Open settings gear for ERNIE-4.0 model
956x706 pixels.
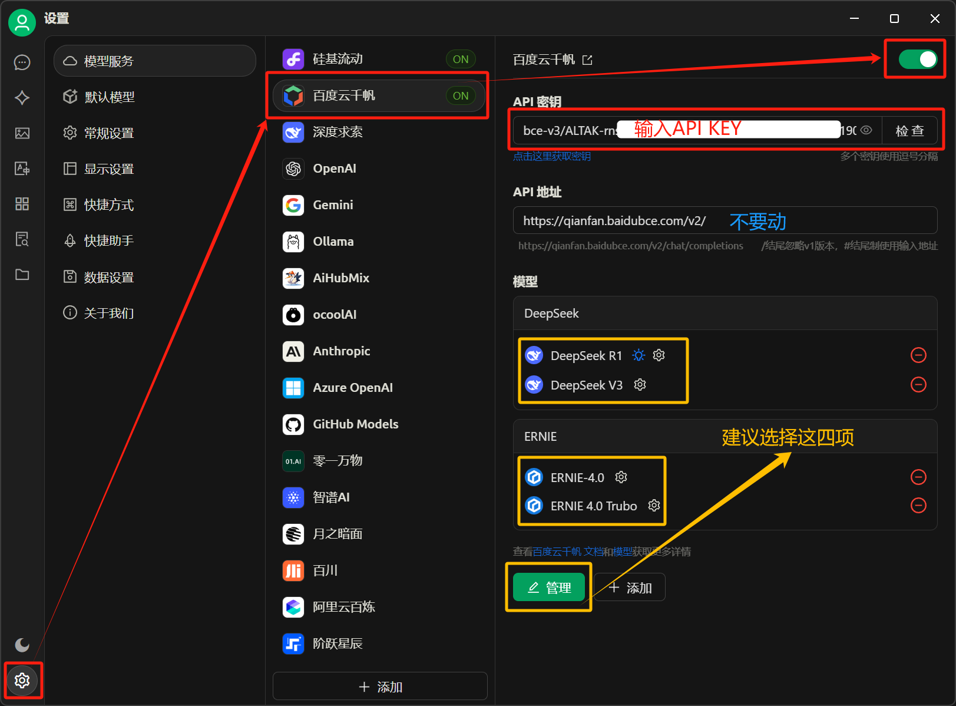click(621, 477)
